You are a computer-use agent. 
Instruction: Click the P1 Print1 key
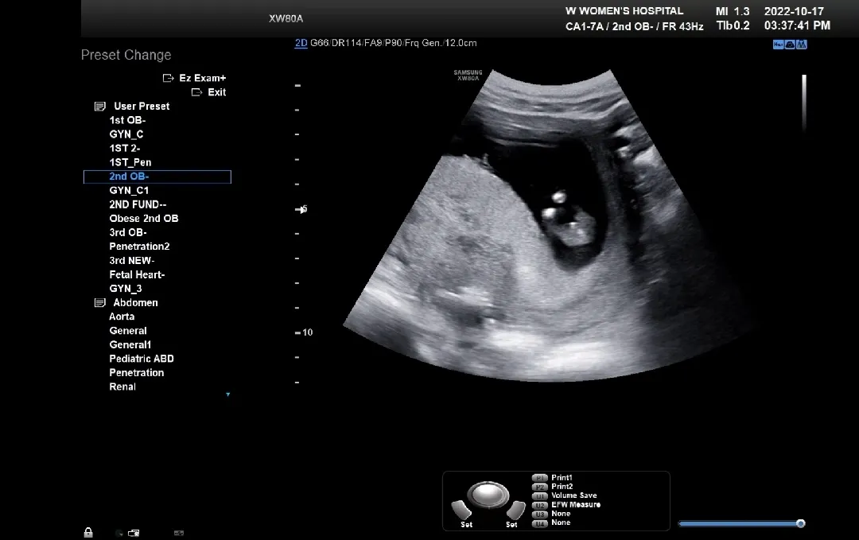[539, 478]
